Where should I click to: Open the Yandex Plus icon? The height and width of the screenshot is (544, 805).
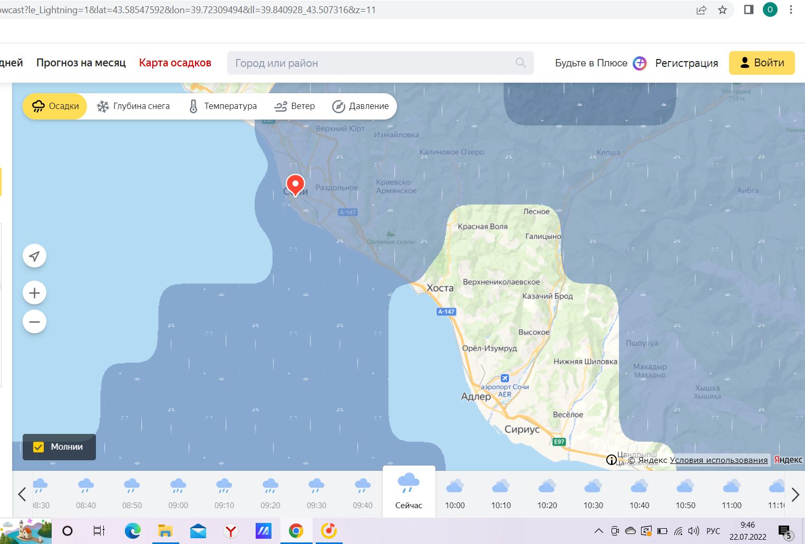pos(639,63)
